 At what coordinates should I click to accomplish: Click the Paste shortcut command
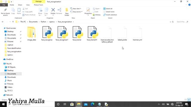pos(29,15)
